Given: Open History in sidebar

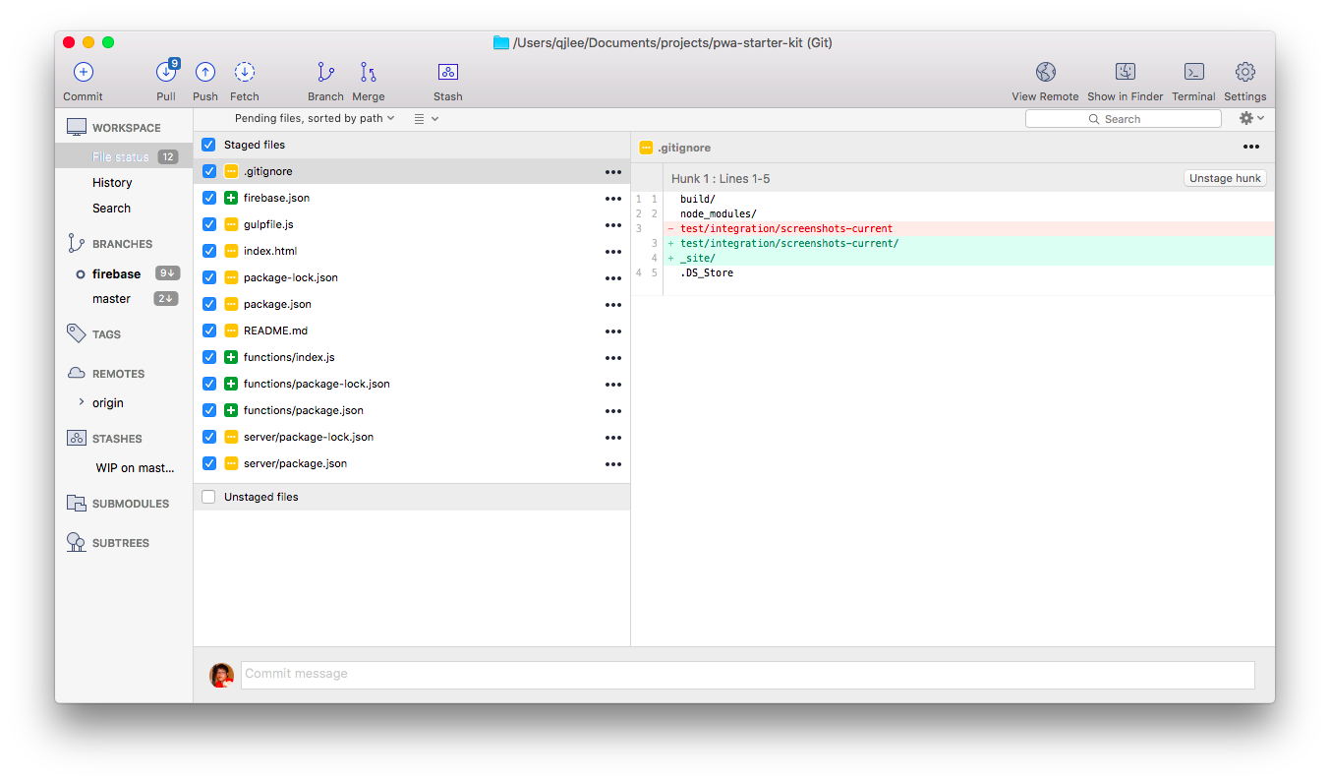Looking at the screenshot, I should click(x=112, y=182).
